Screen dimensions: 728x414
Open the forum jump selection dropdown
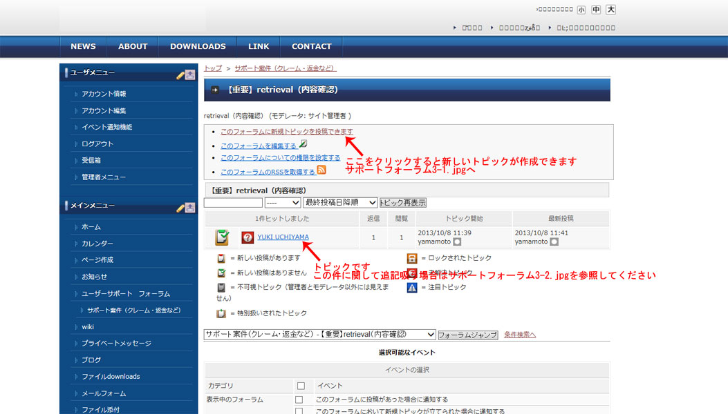320,334
